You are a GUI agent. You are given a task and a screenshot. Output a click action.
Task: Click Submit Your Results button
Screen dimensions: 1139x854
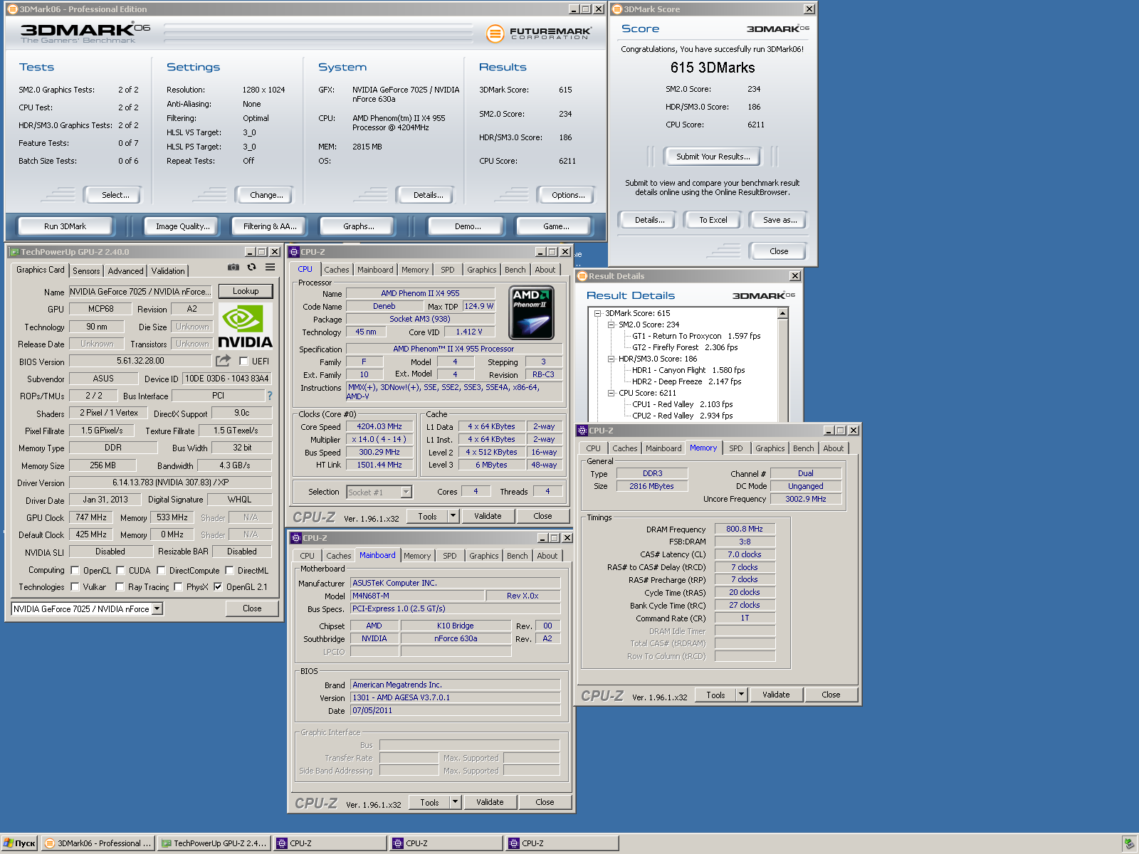[x=713, y=157]
